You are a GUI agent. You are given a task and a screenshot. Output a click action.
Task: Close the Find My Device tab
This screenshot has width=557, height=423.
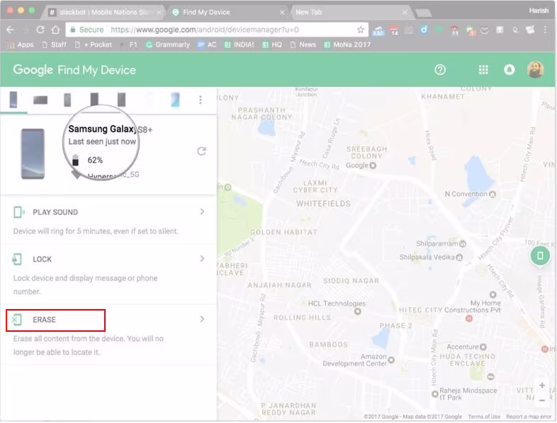(x=282, y=13)
